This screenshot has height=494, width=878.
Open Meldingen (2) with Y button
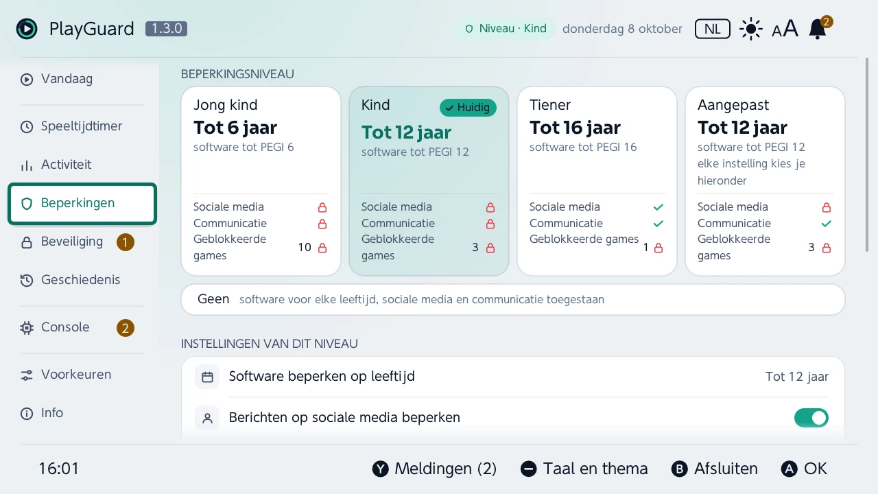[x=434, y=469]
